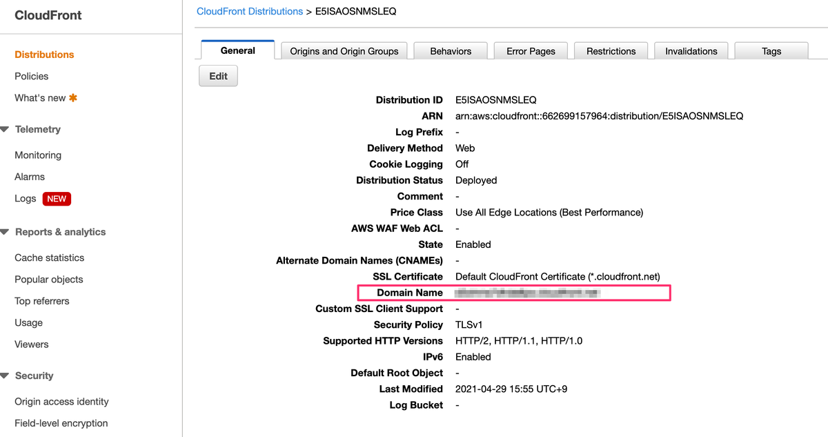The width and height of the screenshot is (828, 437).
Task: Open the What's new sidebar link
Action: coord(40,98)
